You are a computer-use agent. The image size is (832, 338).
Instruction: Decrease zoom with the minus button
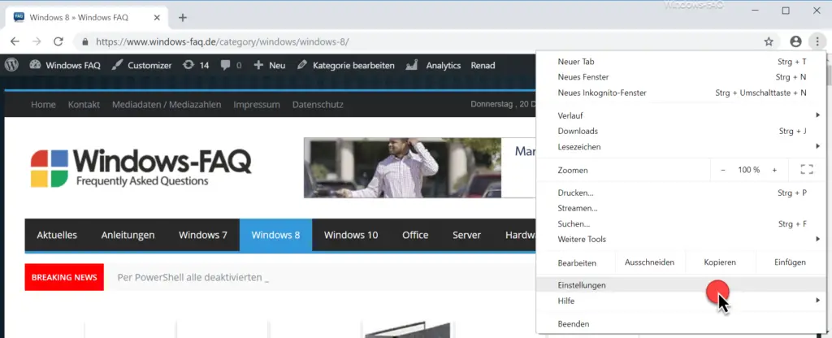(722, 170)
